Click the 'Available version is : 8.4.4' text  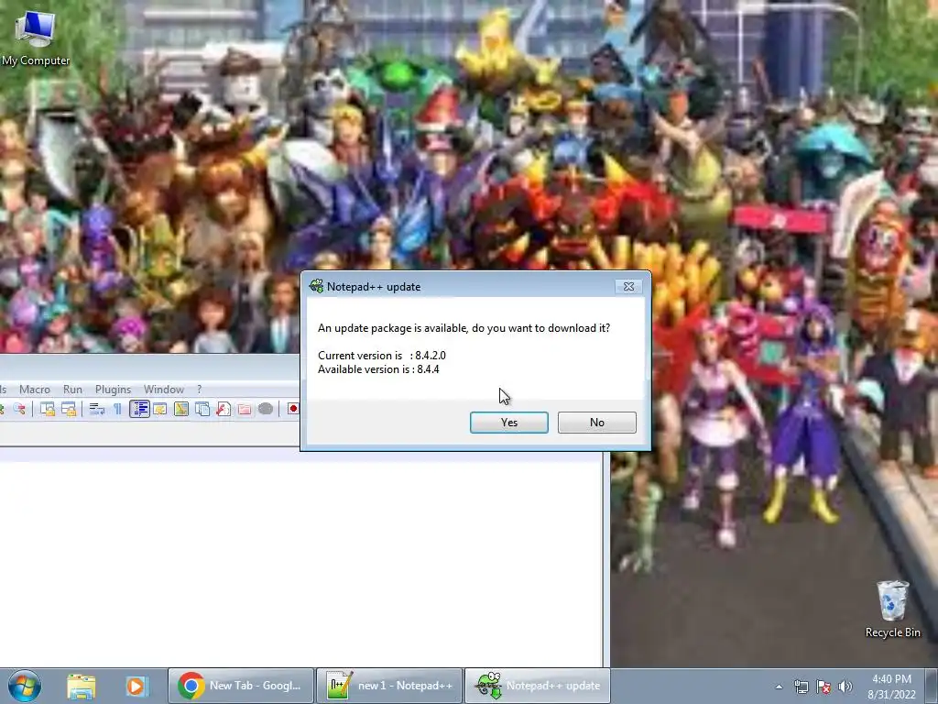[x=378, y=369]
